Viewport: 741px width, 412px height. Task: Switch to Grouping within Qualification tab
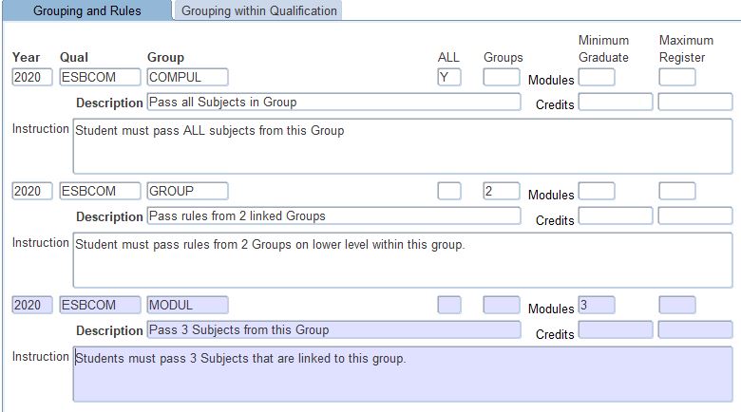pyautogui.click(x=258, y=11)
